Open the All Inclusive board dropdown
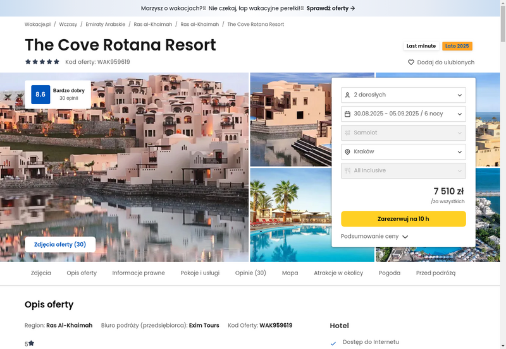 tap(404, 170)
